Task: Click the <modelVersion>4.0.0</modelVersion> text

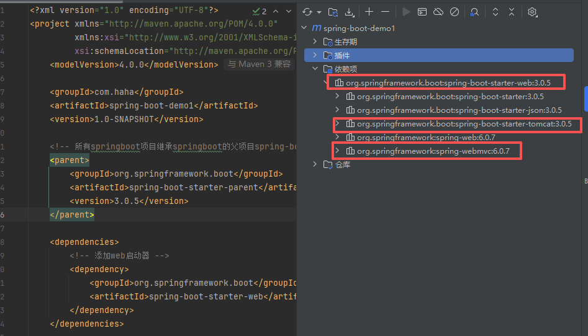Action: [134, 64]
